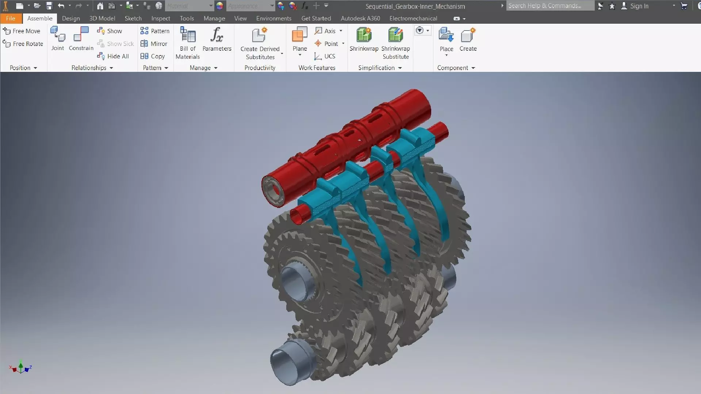Expand the Manage panel dropdown
The height and width of the screenshot is (394, 701).
(215, 68)
